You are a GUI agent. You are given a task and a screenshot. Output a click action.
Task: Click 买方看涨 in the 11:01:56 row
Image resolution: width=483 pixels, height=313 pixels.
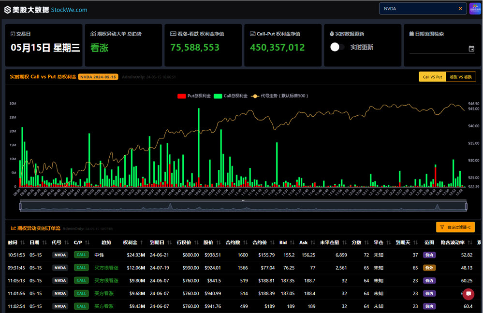tap(104, 294)
